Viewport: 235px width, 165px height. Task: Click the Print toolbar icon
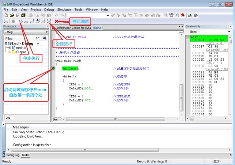30,15
